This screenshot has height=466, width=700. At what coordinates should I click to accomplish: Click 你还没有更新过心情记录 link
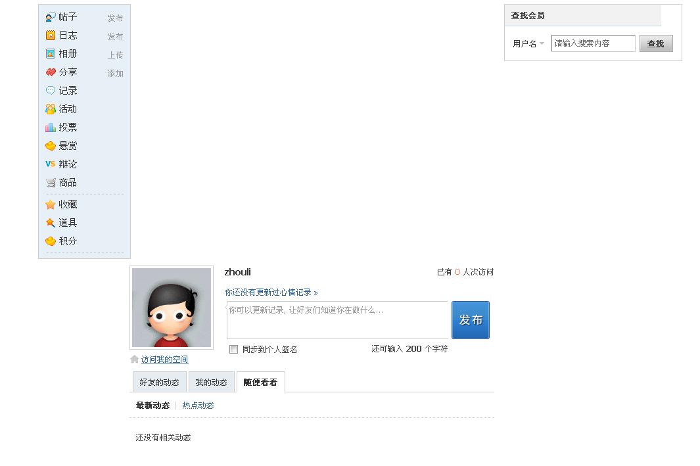271,292
